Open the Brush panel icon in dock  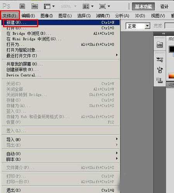160,70
